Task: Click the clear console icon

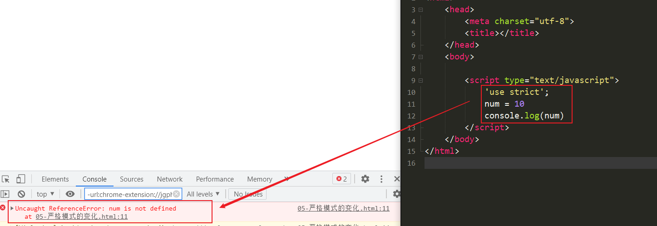Action: (21, 194)
